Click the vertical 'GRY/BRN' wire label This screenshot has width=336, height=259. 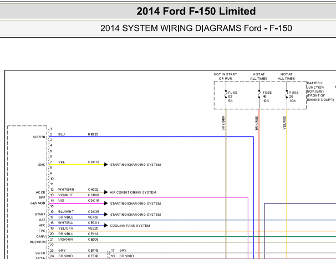point(223,123)
